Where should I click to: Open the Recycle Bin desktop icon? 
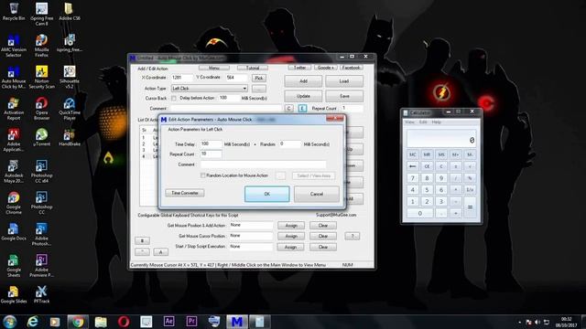(x=14, y=11)
